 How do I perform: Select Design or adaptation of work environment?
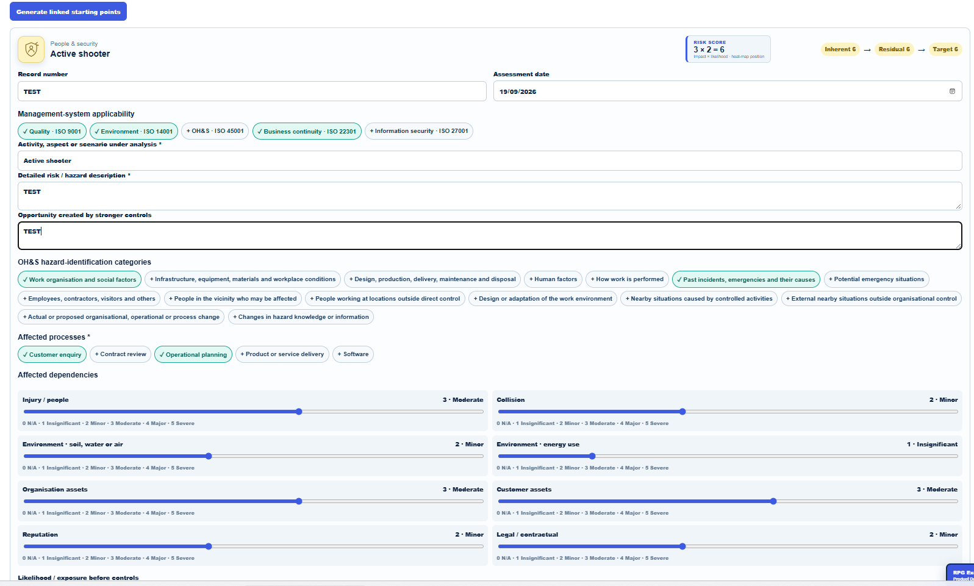tap(543, 299)
